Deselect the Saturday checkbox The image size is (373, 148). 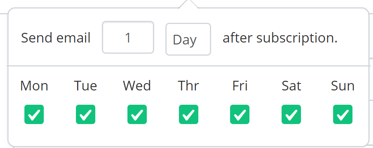click(x=291, y=114)
